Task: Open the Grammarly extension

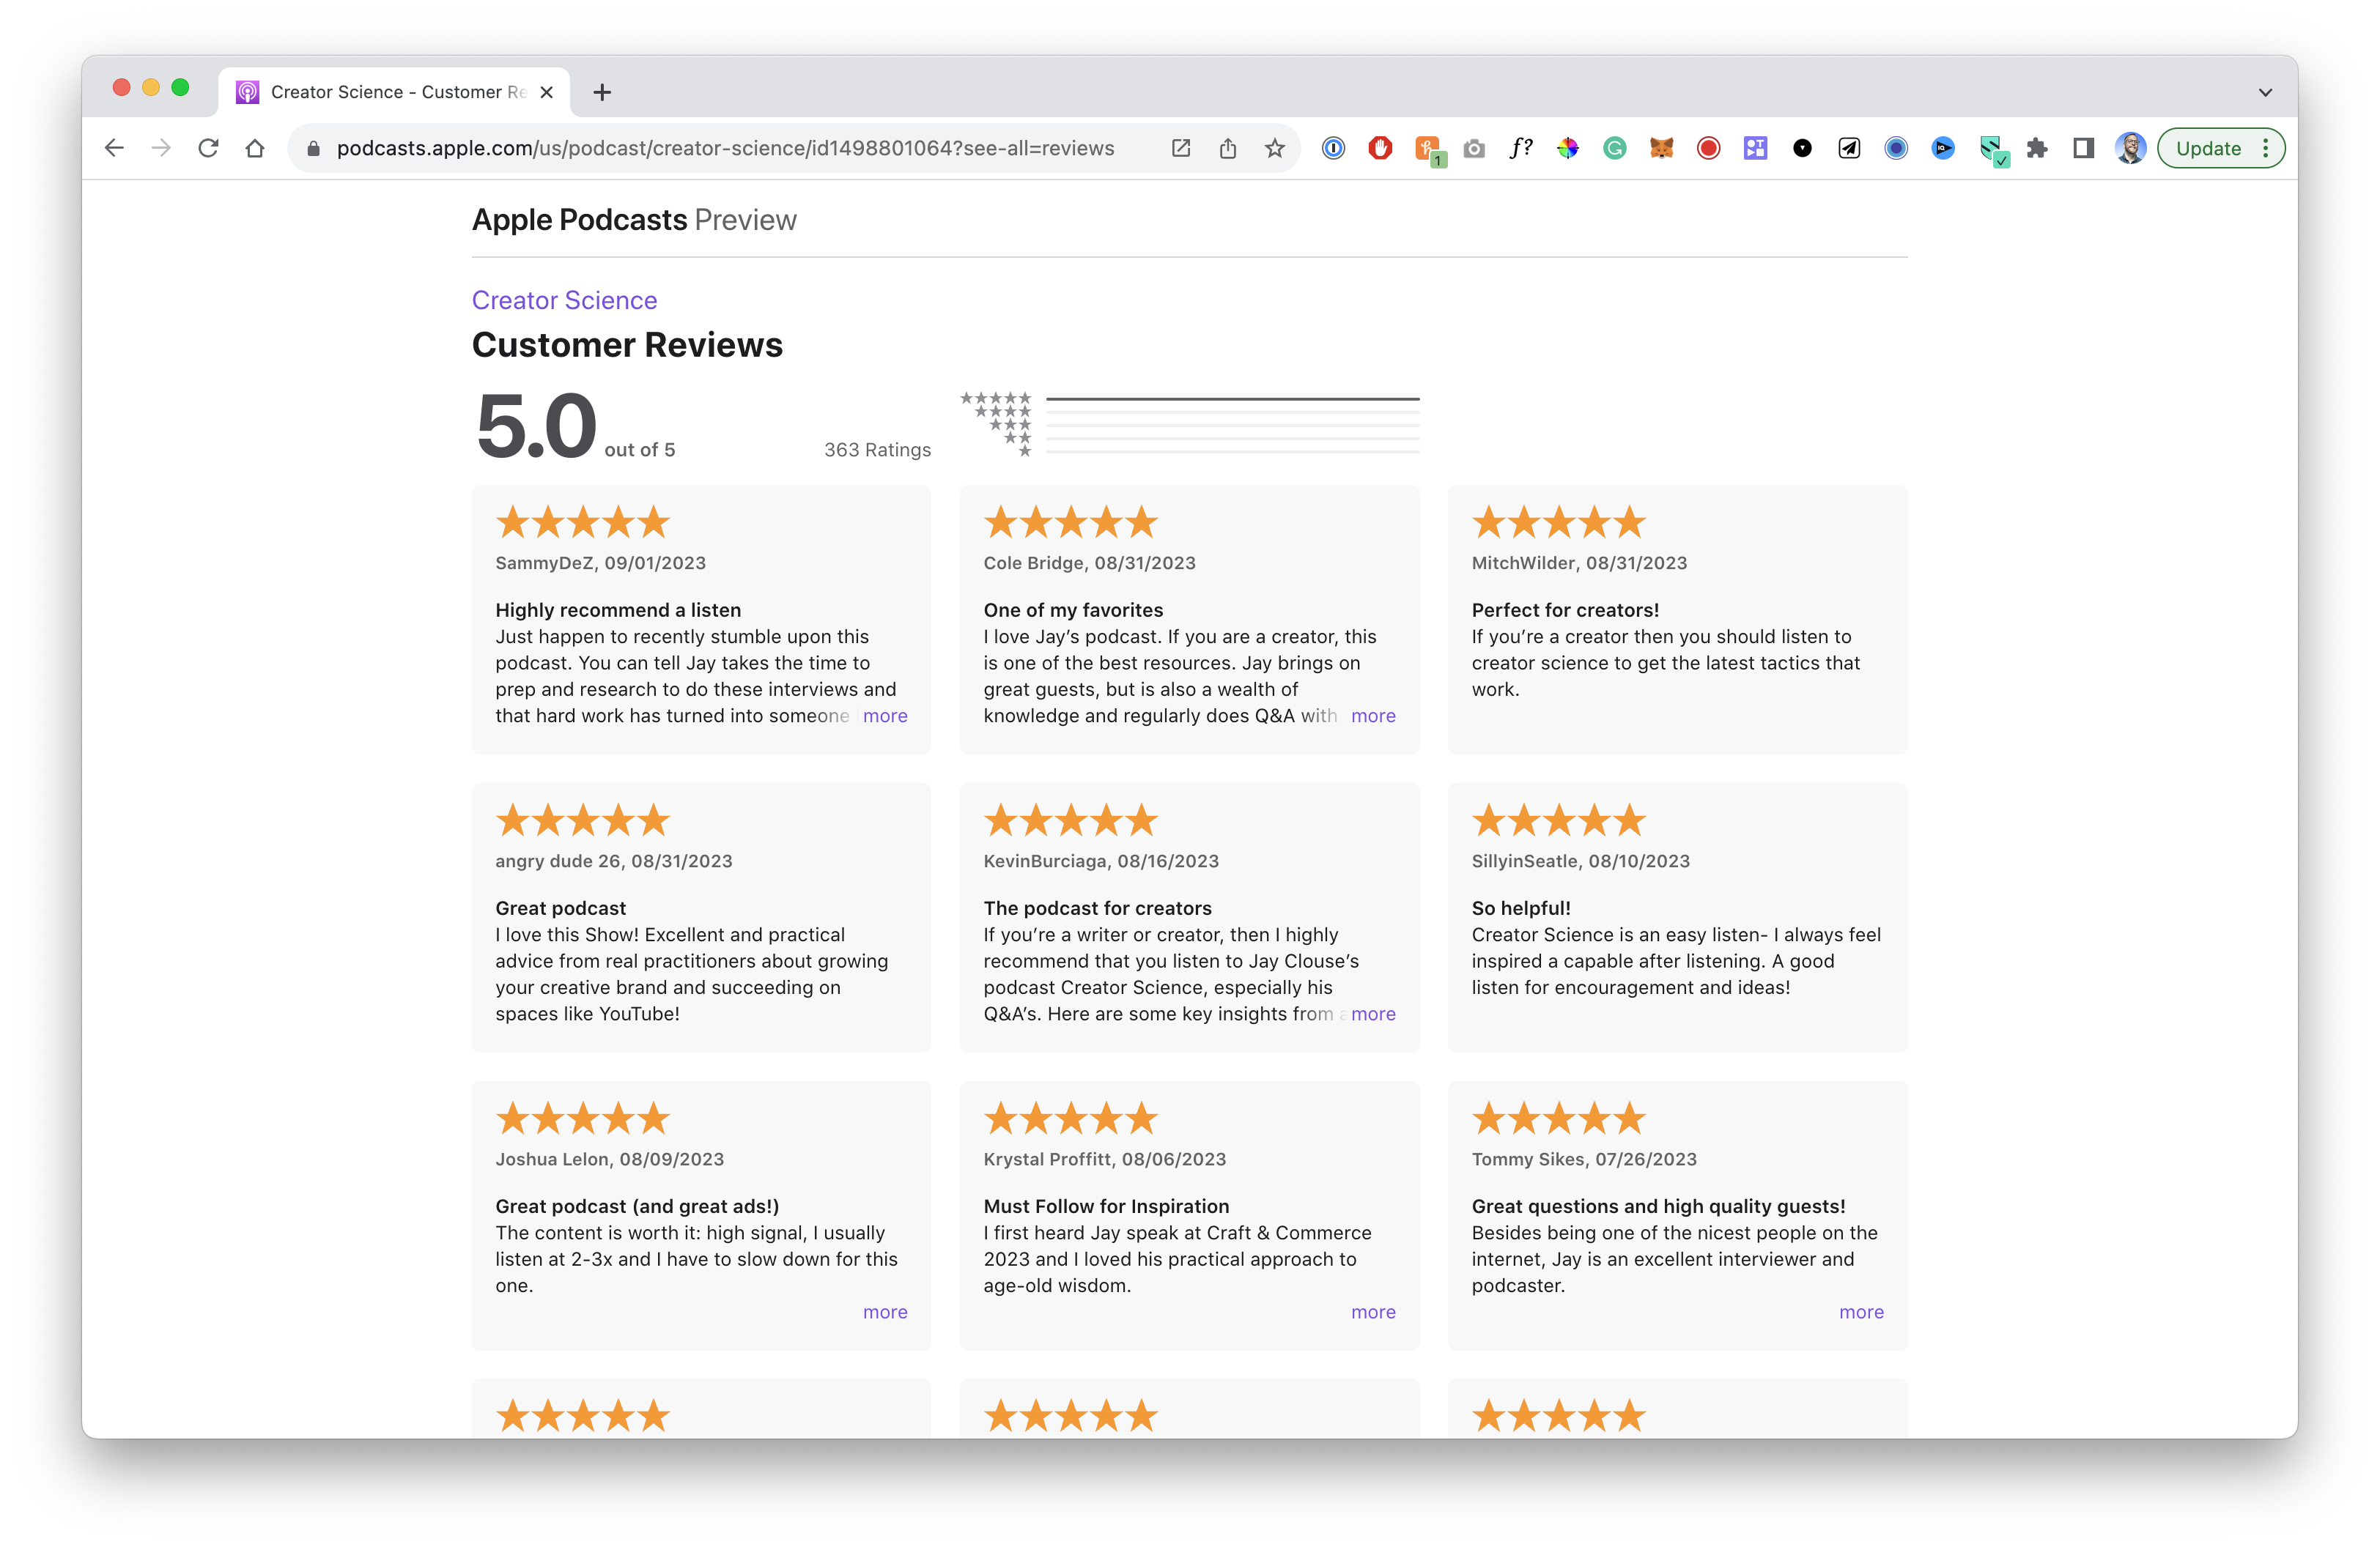Action: pyautogui.click(x=1615, y=148)
